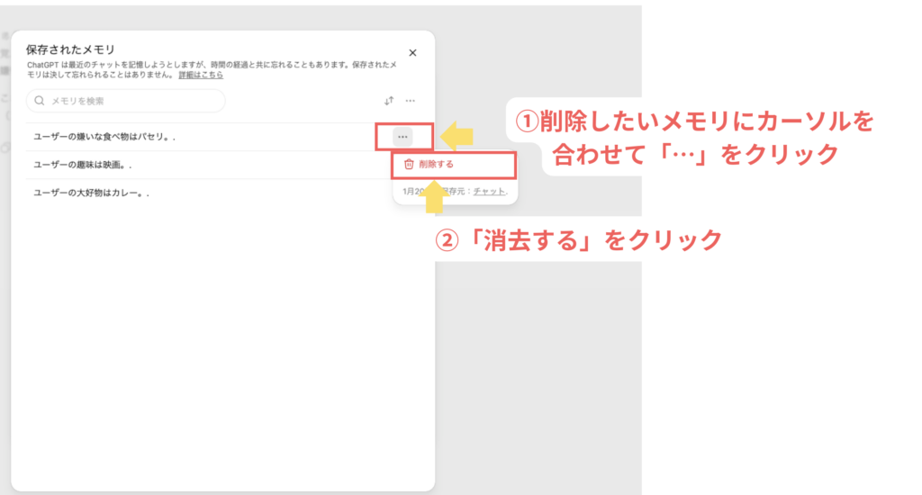Select the memory ユーザーの大好物はカレー

tap(90, 193)
